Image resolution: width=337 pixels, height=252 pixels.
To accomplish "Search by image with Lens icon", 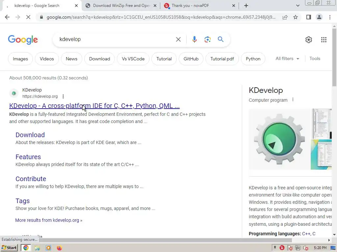I will [x=207, y=39].
